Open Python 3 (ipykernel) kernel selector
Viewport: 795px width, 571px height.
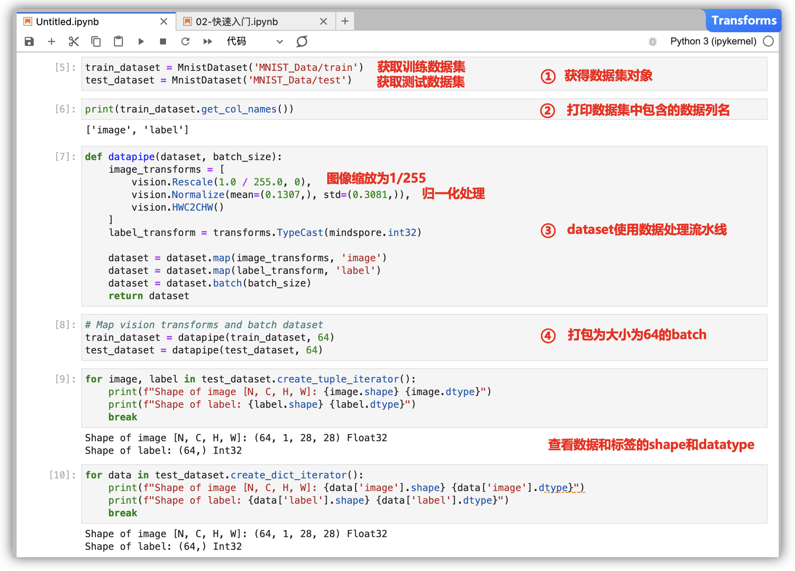point(713,41)
